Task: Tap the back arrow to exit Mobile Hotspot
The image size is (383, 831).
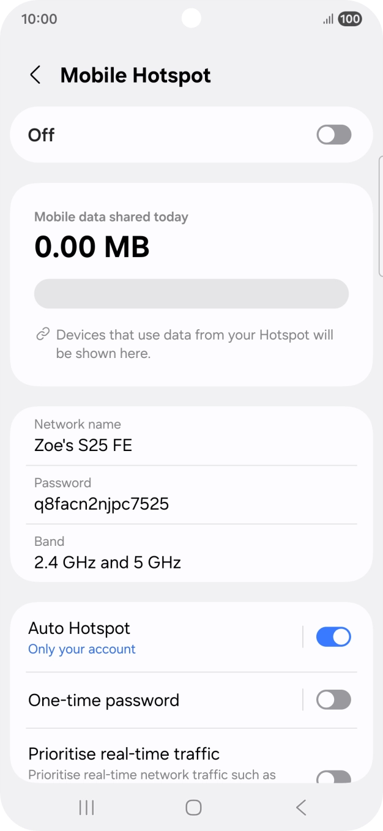Action: (x=35, y=75)
